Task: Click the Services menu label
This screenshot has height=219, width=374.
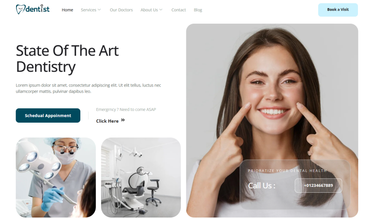Action: click(88, 10)
